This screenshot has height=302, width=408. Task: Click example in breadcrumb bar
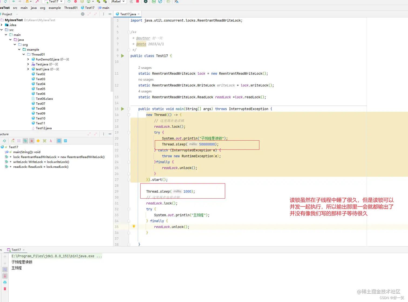click(x=55, y=8)
